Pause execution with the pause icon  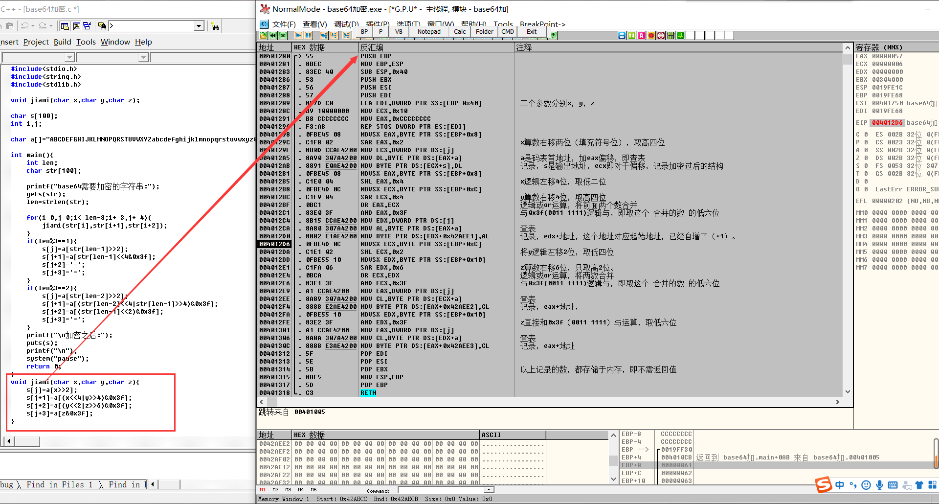point(308,35)
